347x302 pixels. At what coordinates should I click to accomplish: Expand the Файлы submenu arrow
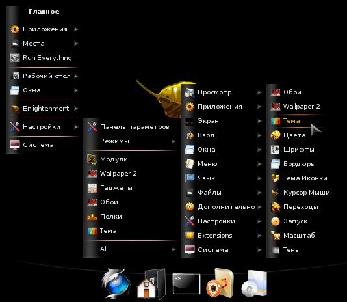[x=259, y=193]
